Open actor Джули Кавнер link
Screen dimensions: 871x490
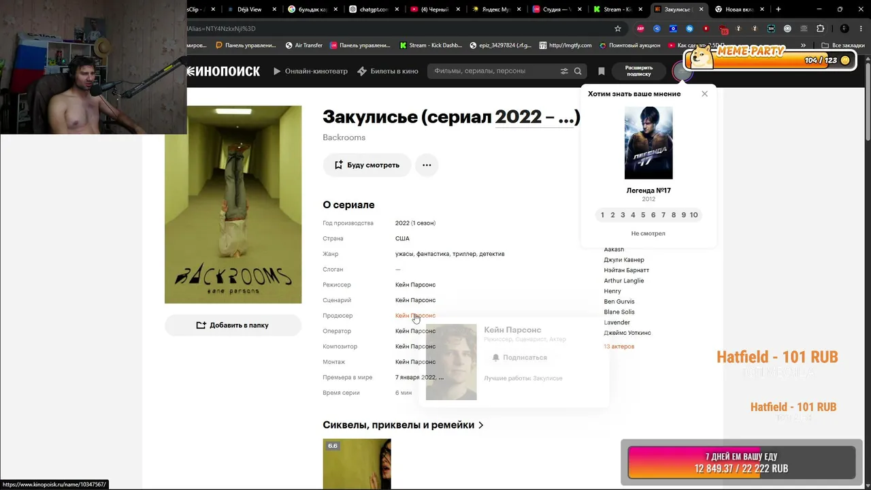[x=624, y=260]
